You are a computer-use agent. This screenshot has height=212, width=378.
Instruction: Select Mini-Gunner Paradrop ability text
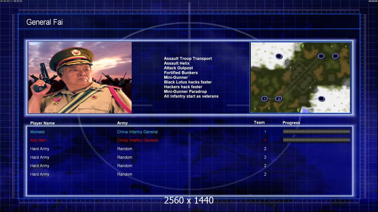(185, 92)
